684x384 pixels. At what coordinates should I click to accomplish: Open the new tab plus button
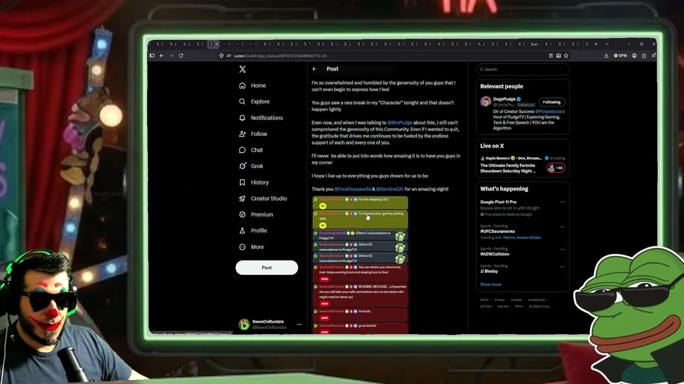click(x=596, y=44)
